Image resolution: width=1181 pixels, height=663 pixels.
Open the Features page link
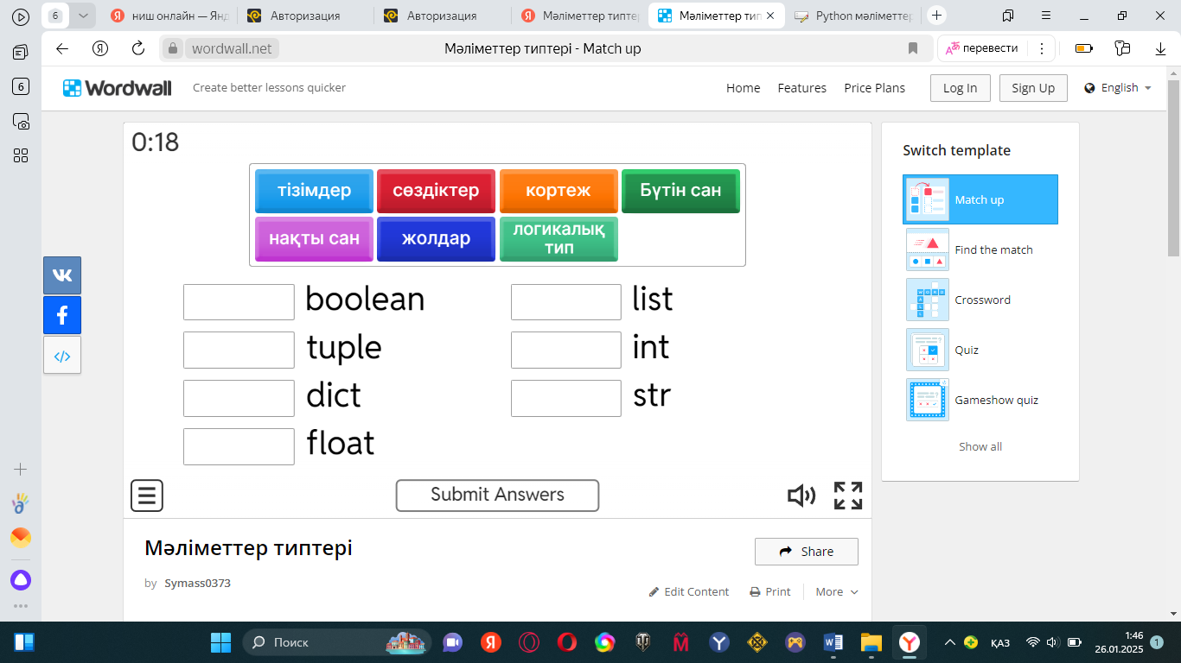802,88
